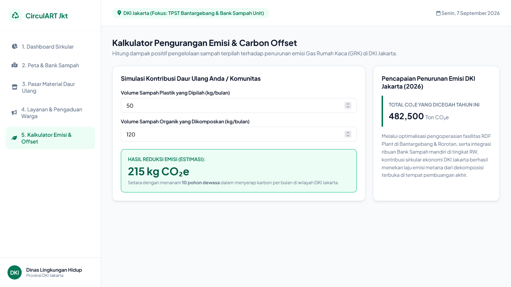Screen dimensions: 511x287
Task: Click the Peta & Bank Sampah map icon
Action: [15, 65]
